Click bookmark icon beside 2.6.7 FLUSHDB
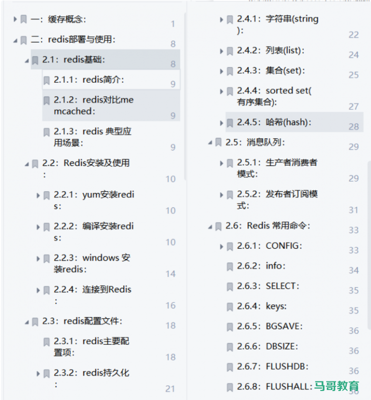The image size is (371, 400). [x=230, y=367]
